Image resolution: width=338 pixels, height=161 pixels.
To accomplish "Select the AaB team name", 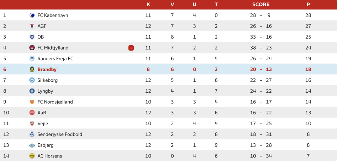I will (42, 113).
